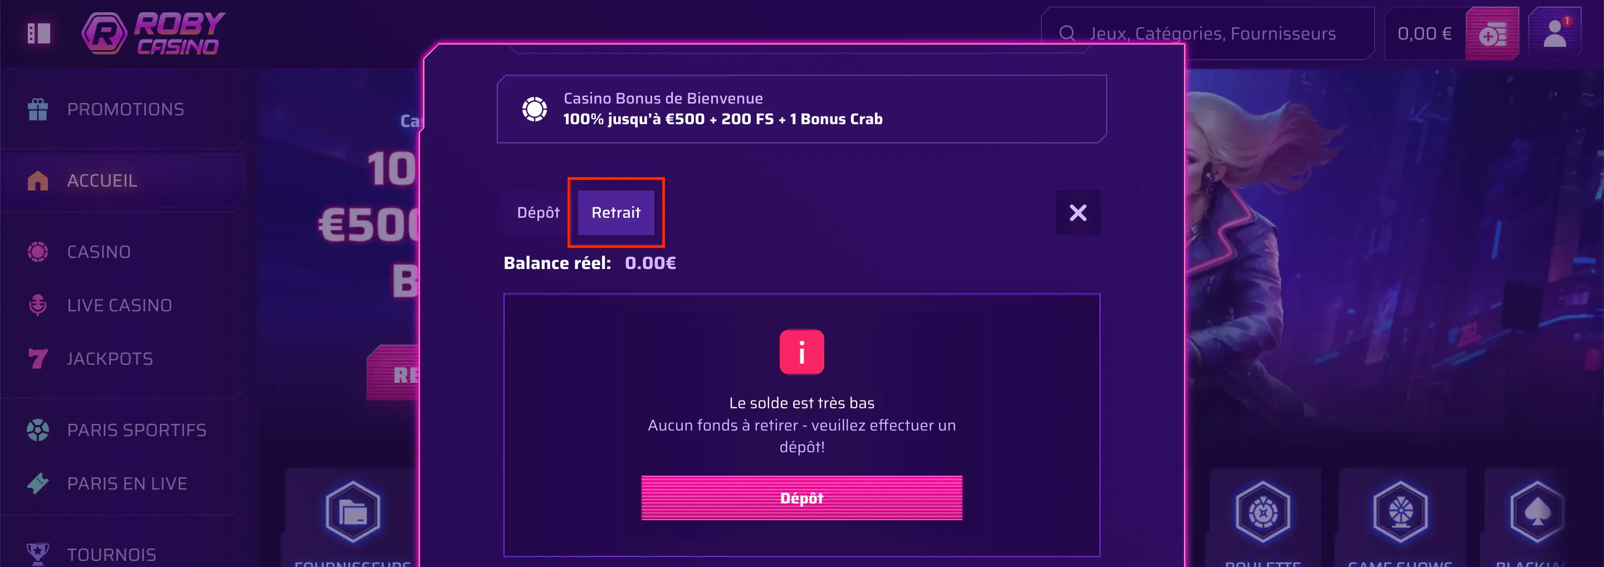Collapse the sidebar menu toggle icon
Image resolution: width=1604 pixels, height=567 pixels.
(38, 33)
